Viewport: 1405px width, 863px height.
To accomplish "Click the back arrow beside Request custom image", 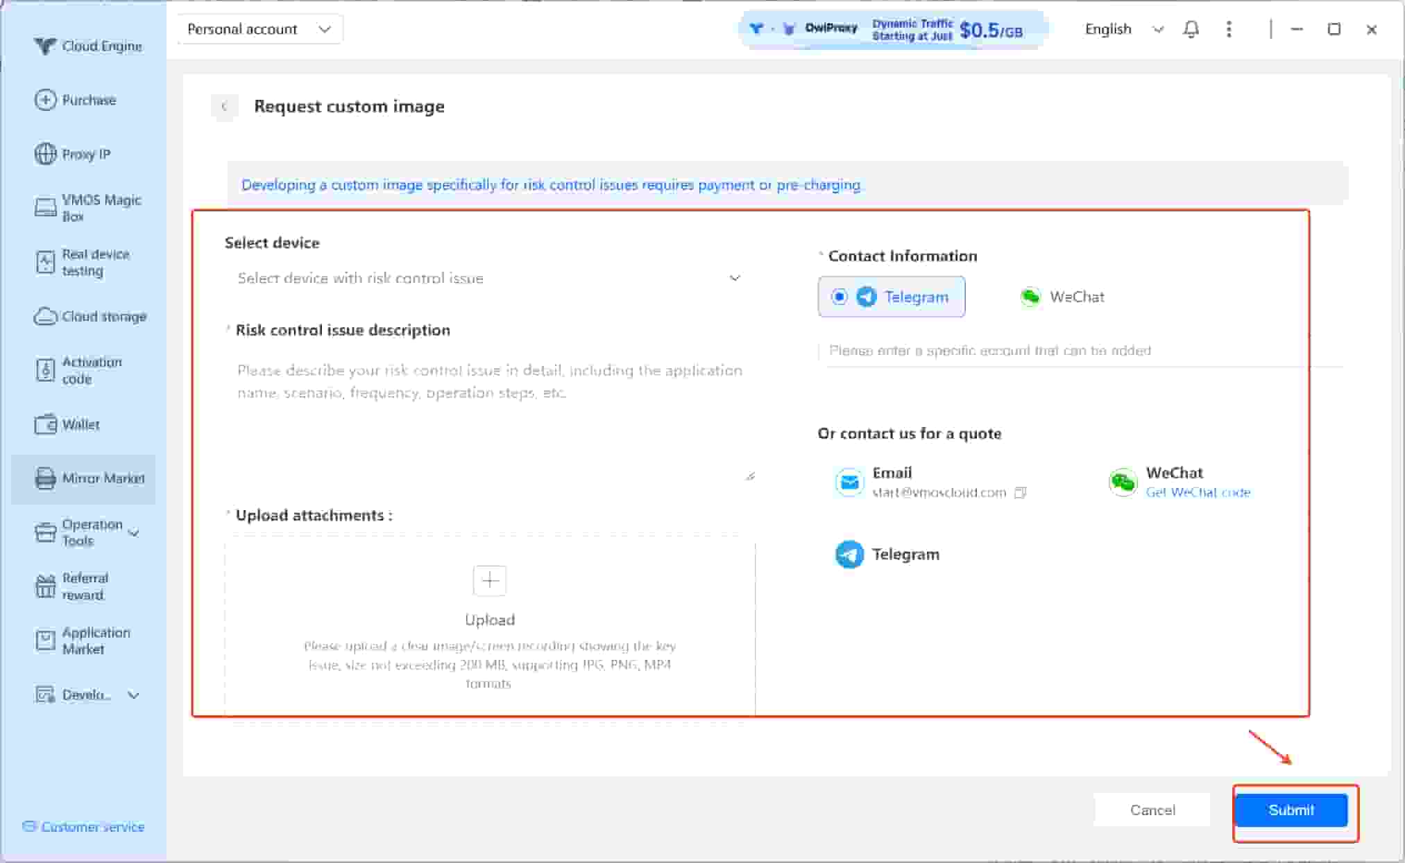I will 224,107.
